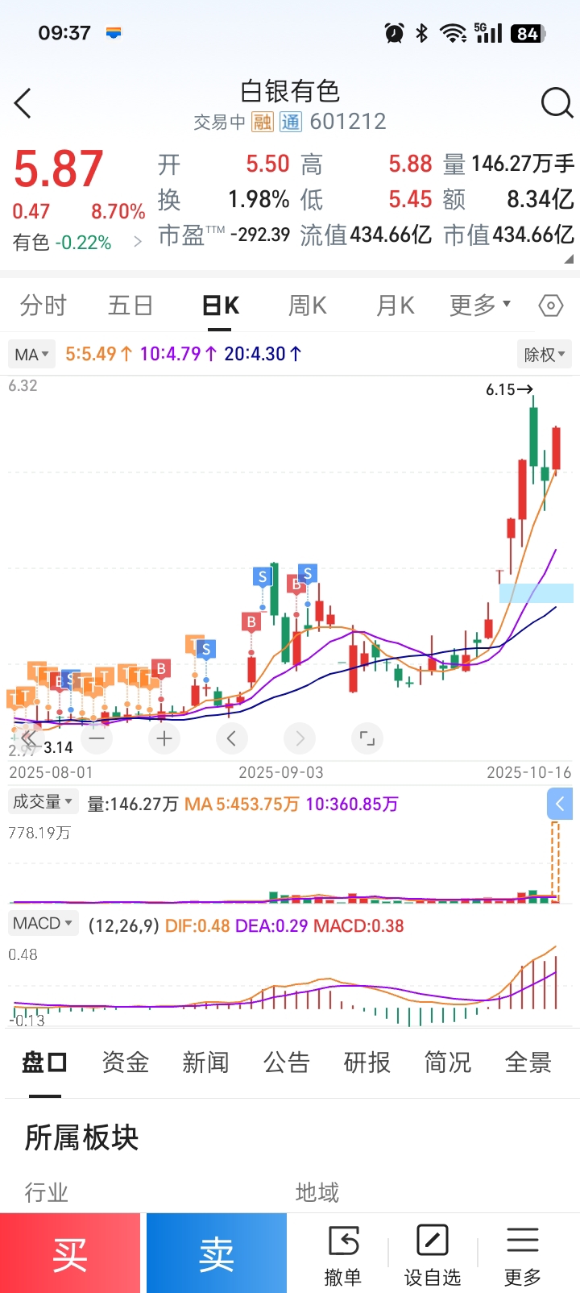Zoom in chart with plus icon
The image size is (580, 1293).
click(x=164, y=738)
